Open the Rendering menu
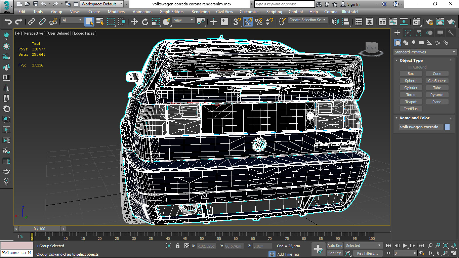 201,11
